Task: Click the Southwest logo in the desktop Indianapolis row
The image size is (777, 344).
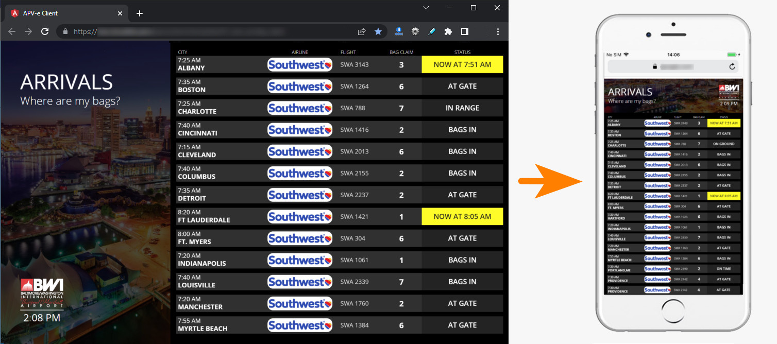Action: pos(300,260)
